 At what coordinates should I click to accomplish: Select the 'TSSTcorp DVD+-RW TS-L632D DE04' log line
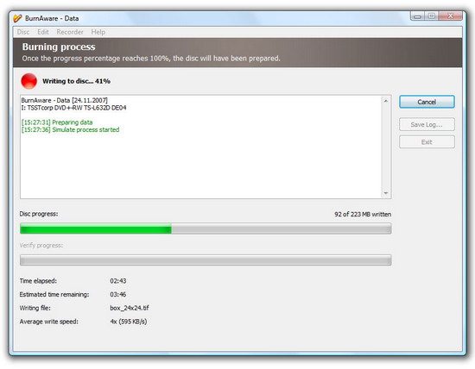[73, 108]
